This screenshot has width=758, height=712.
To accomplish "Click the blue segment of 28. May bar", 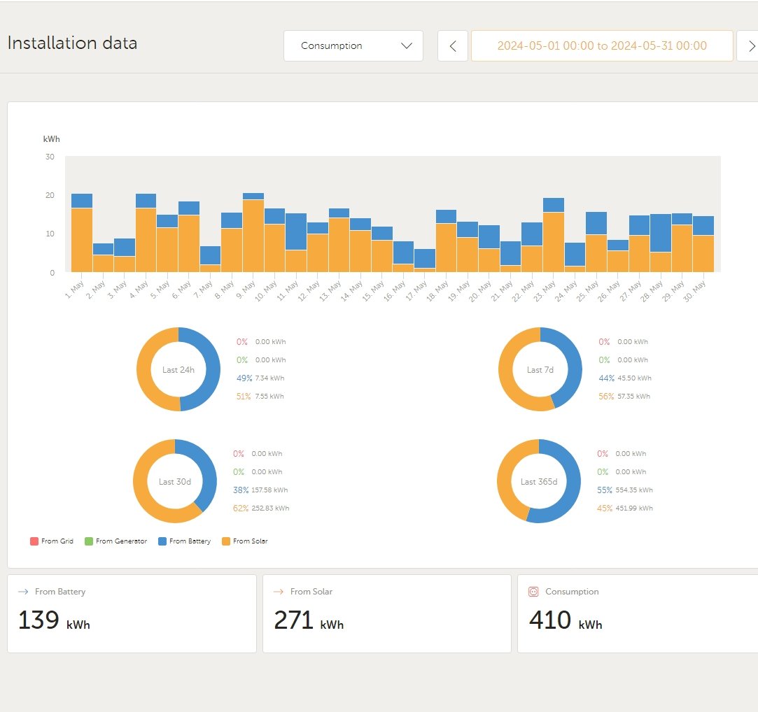I will tap(661, 233).
